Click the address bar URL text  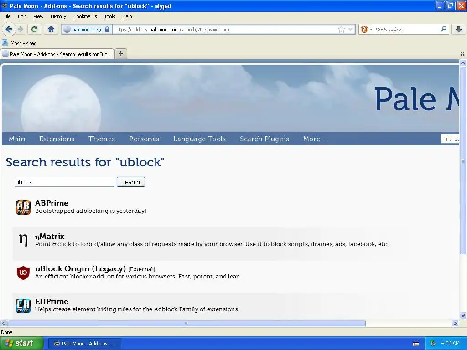tap(172, 30)
